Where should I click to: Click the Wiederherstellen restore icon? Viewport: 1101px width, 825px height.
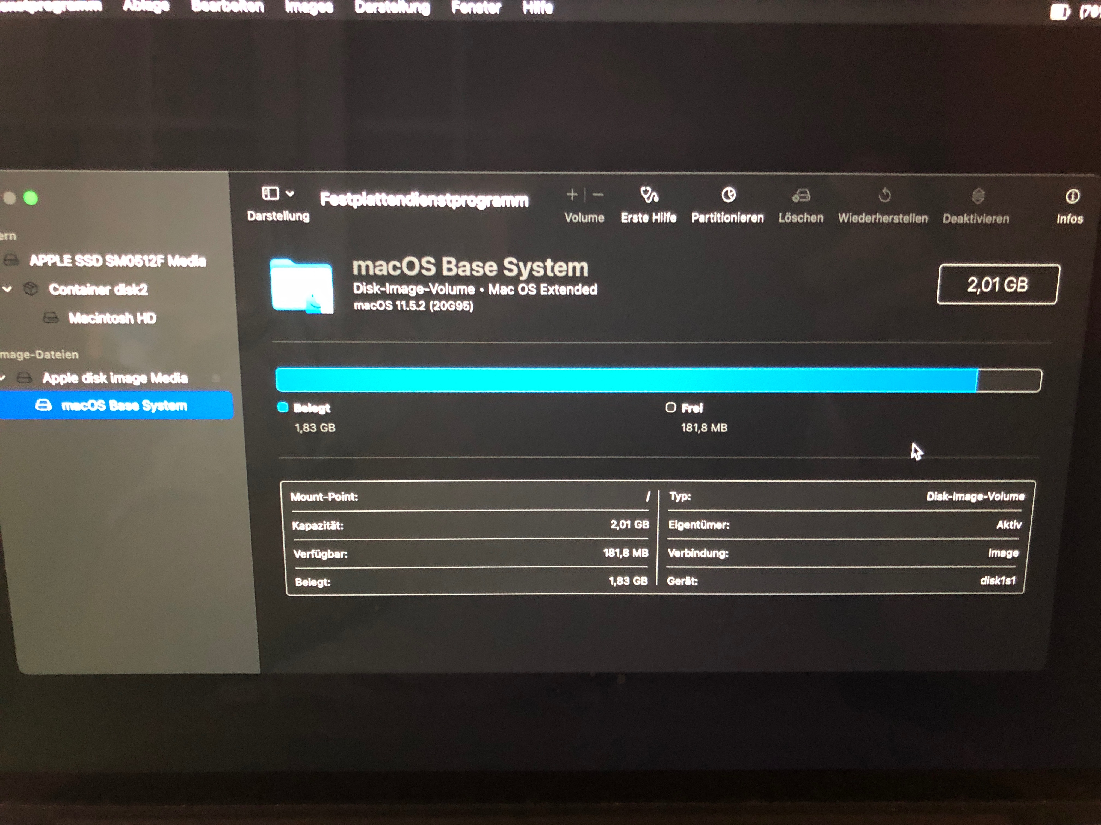coord(884,195)
